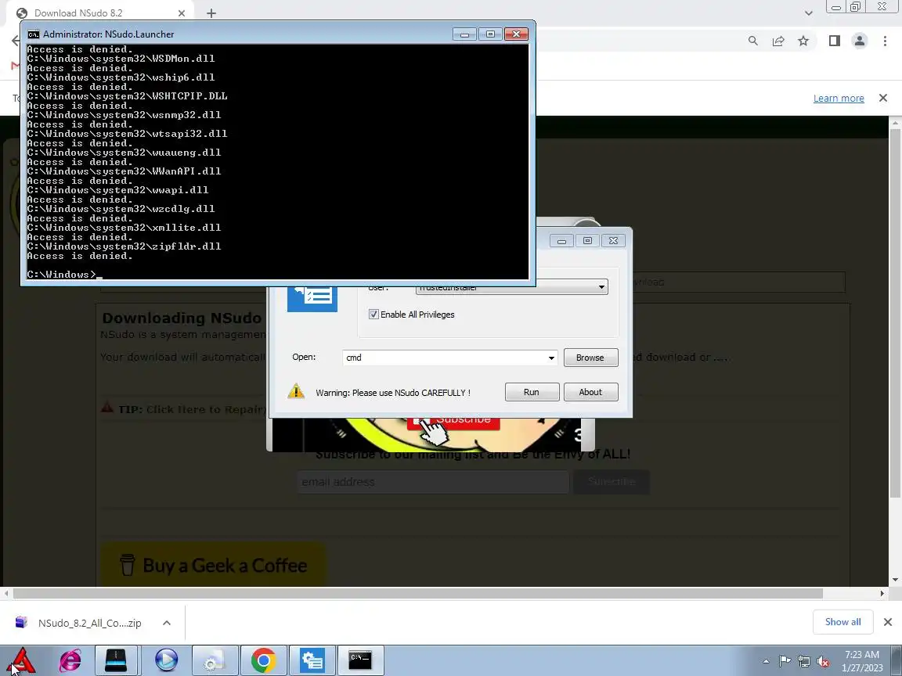902x676 pixels.
Task: Show hidden tray icons arrow
Action: 766,661
